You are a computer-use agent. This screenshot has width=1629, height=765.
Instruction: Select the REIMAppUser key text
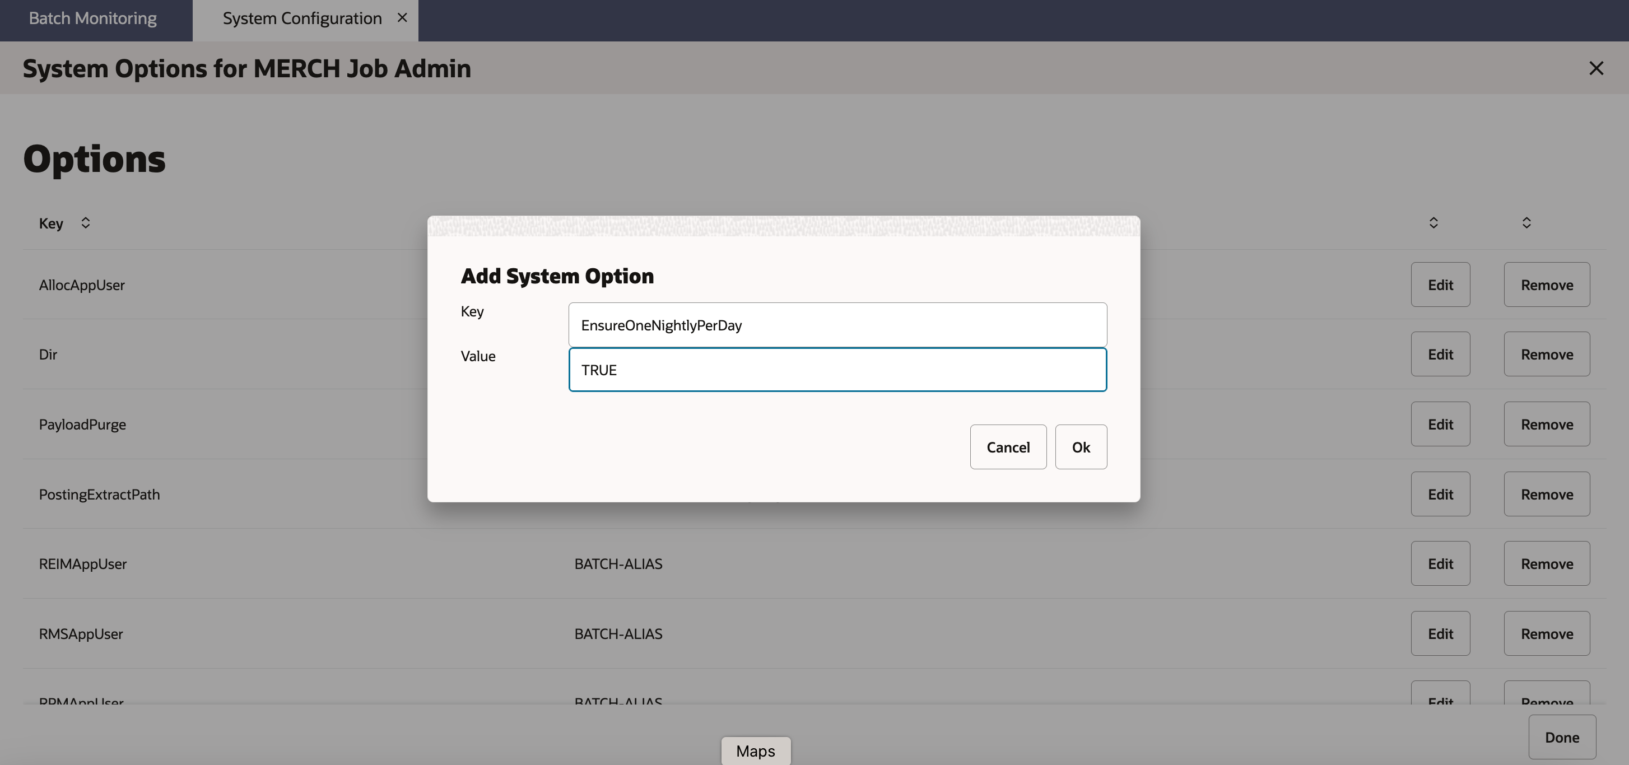[x=83, y=564]
